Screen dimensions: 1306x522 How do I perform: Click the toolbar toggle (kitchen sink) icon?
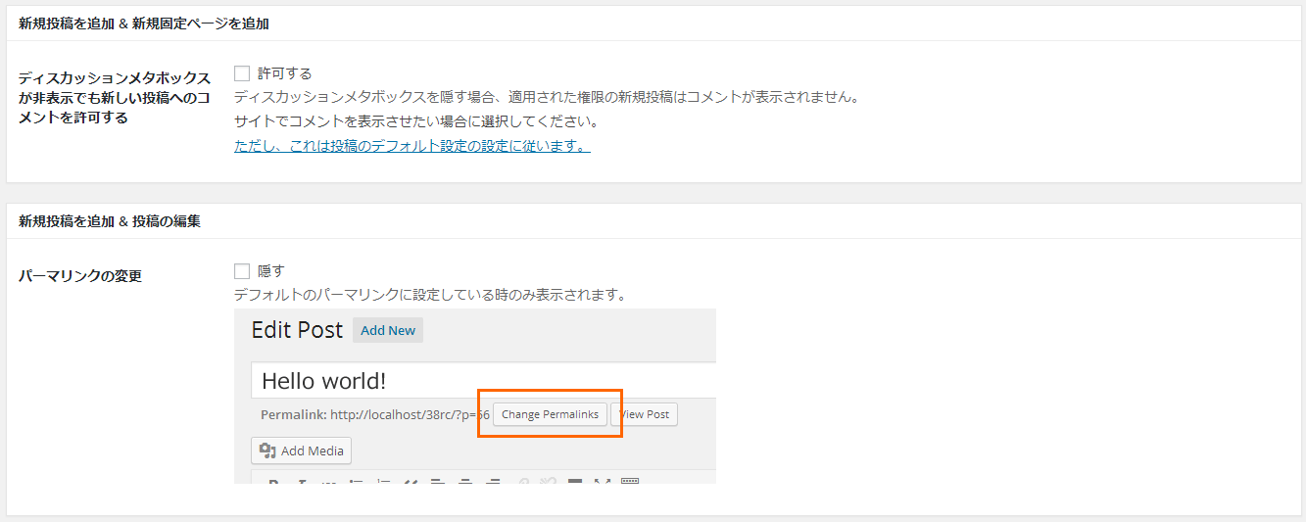630,481
